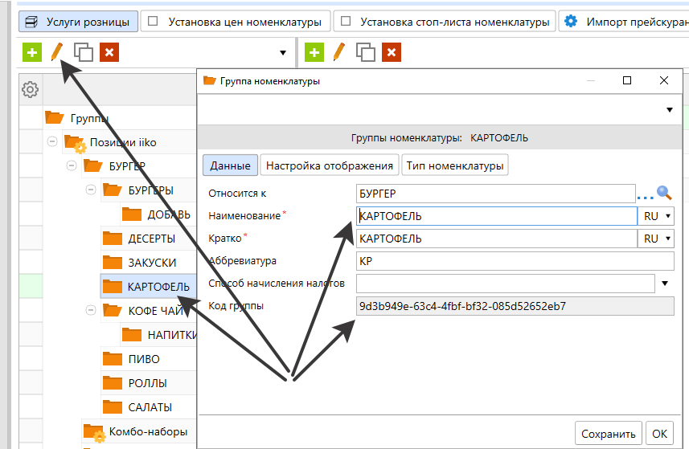Maximize the Группа номенклатуры dialog
This screenshot has width=689, height=449.
pos(627,80)
